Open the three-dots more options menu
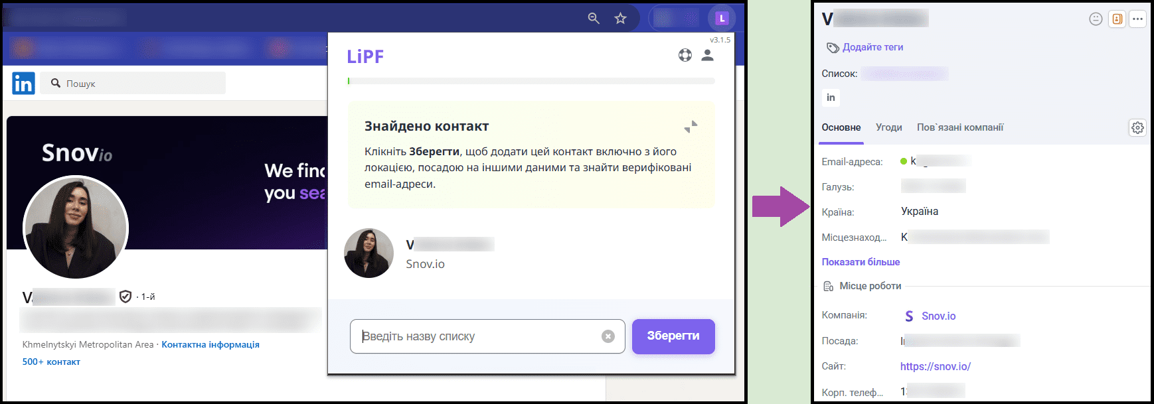Screen dimensions: 1154x404 click(1137, 19)
